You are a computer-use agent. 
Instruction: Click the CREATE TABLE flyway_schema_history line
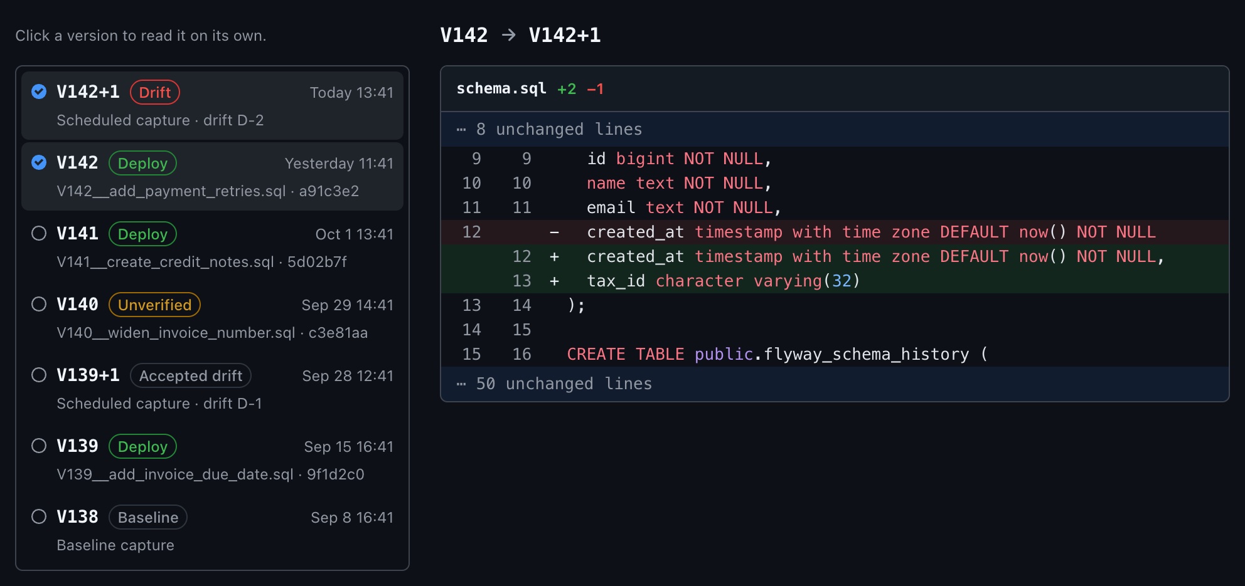tap(835, 354)
